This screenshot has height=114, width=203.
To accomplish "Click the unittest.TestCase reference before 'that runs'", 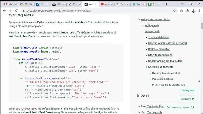I will click(22, 36).
